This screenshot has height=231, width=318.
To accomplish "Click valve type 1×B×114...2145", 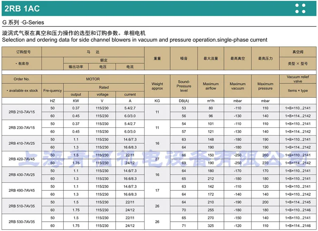I will point(298,202).
